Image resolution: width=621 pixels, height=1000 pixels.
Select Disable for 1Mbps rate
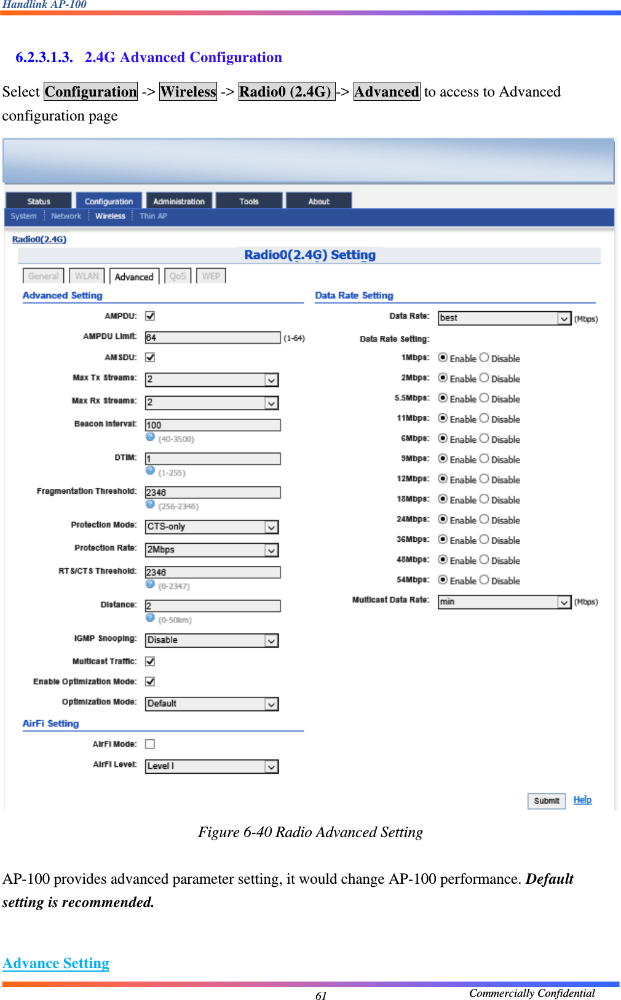click(x=485, y=357)
